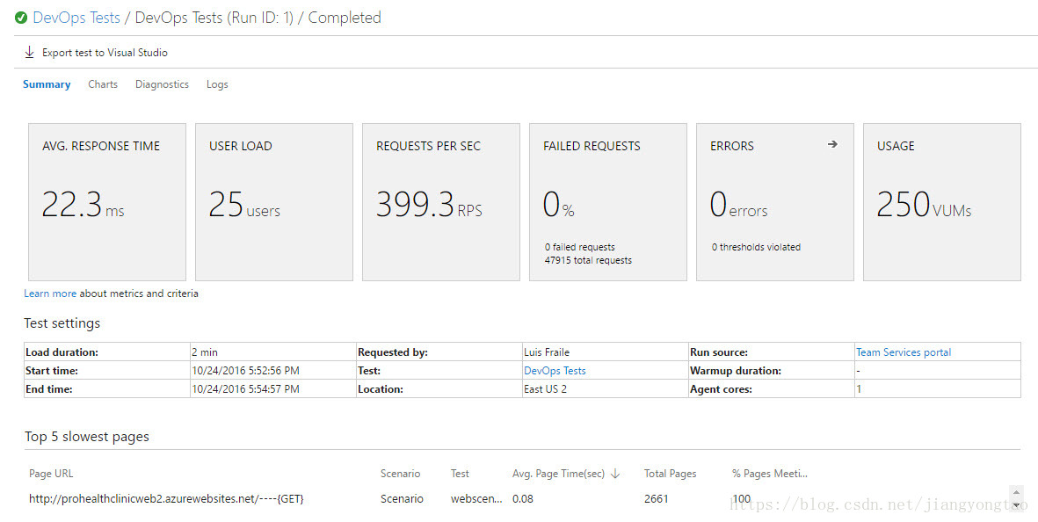Open the DevOps Tests link in Test settings
Image resolution: width=1038 pixels, height=522 pixels.
click(x=555, y=371)
